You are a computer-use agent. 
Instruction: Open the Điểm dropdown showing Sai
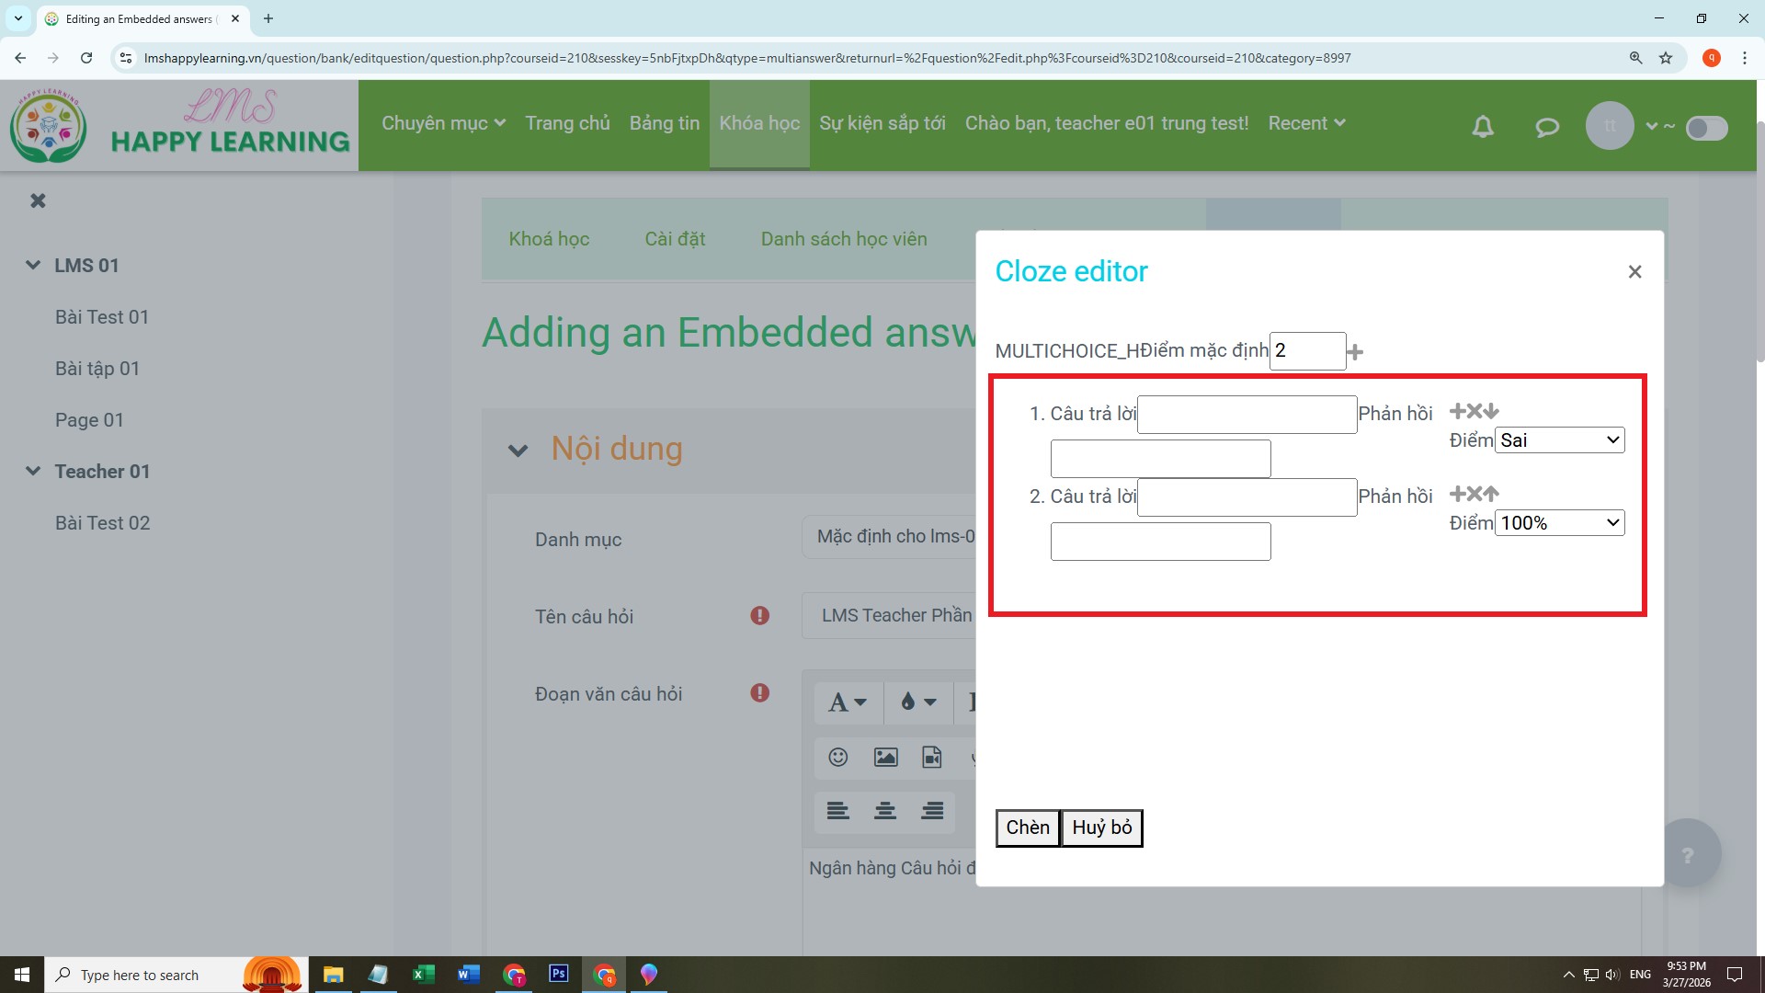coord(1560,440)
